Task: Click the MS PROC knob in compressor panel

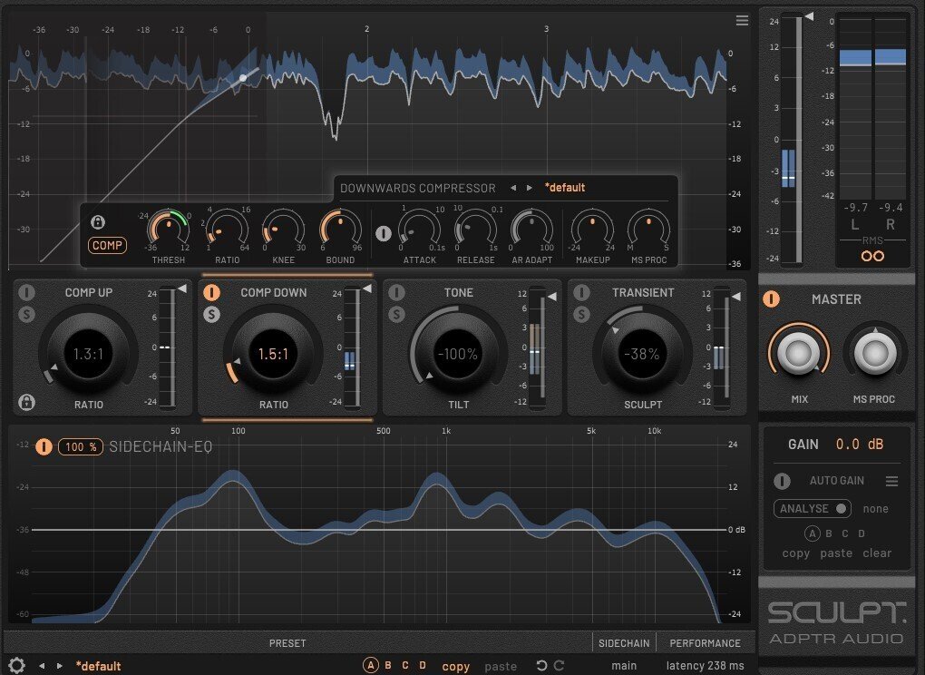Action: tap(649, 230)
